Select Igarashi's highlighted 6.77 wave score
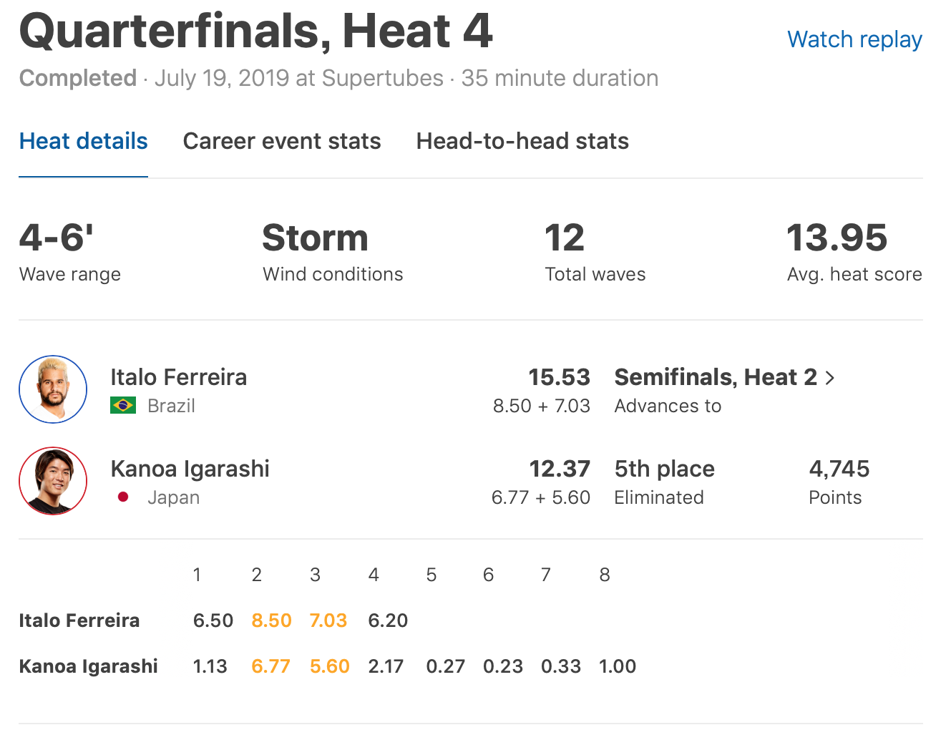This screenshot has width=946, height=730. point(270,666)
